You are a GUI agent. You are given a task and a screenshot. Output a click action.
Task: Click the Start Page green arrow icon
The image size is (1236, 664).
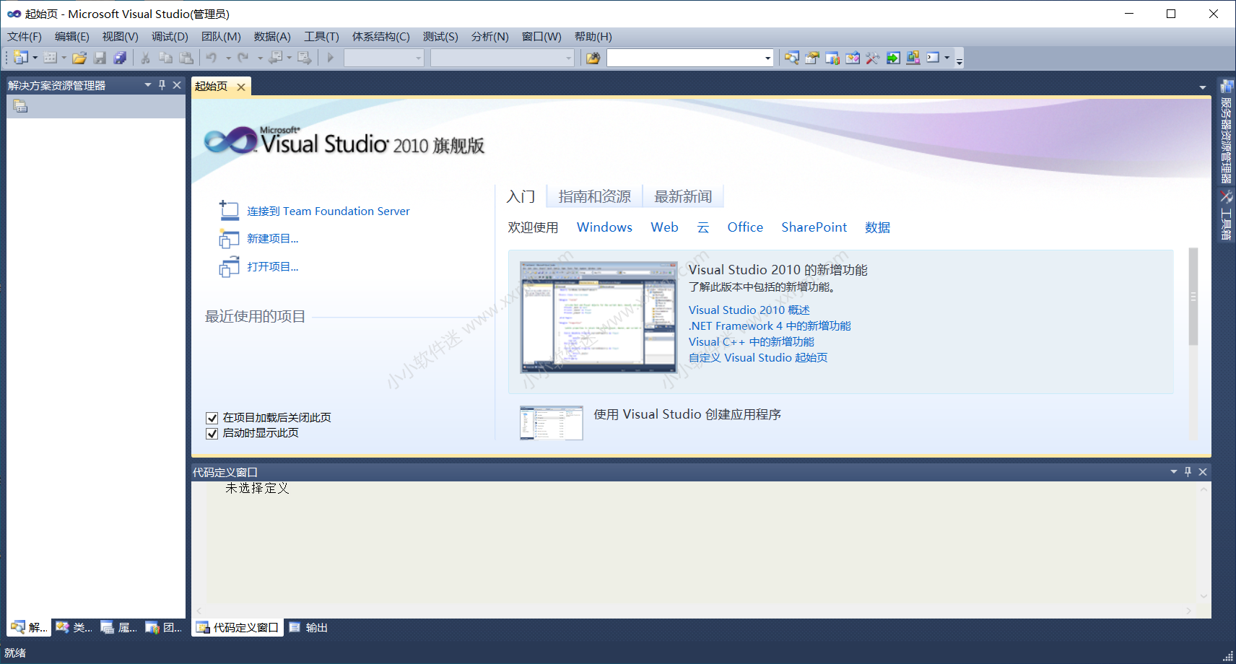click(893, 58)
